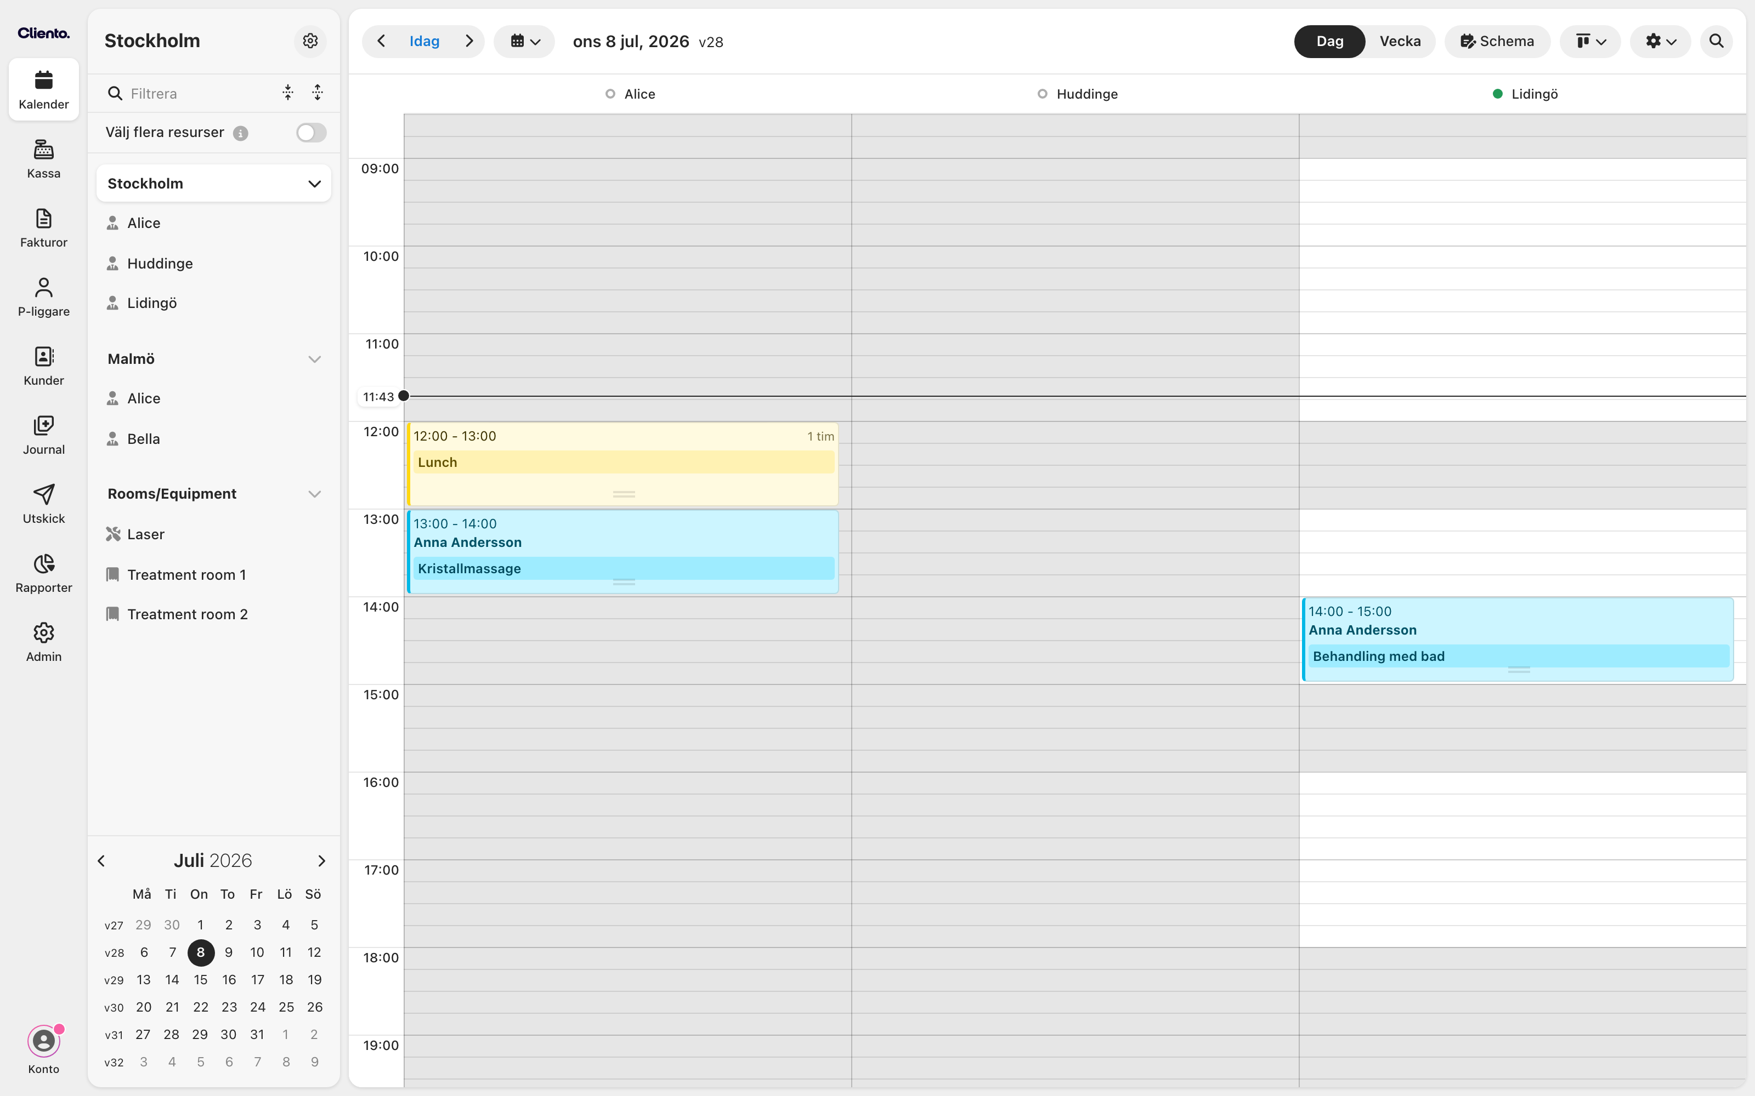Collapse all resource groups icon
The width and height of the screenshot is (1755, 1096).
(x=288, y=92)
